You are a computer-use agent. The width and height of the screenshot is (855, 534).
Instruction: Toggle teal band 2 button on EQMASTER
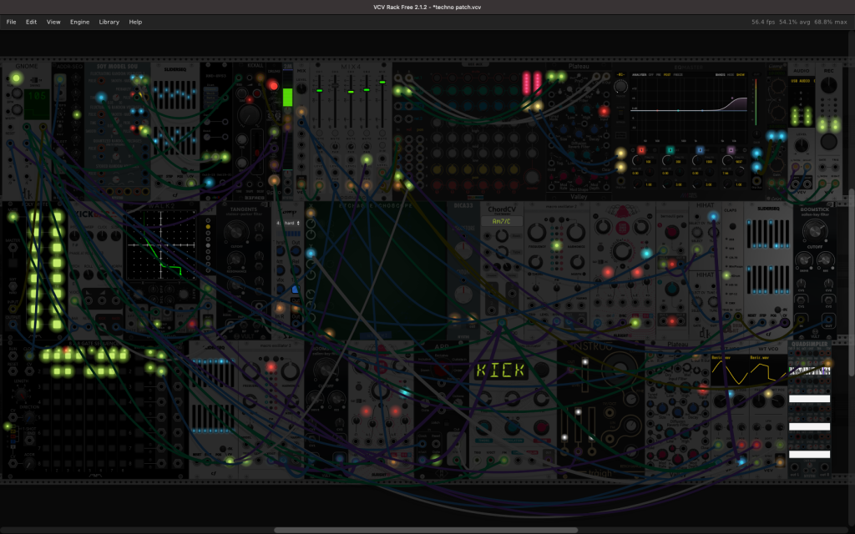click(x=670, y=150)
